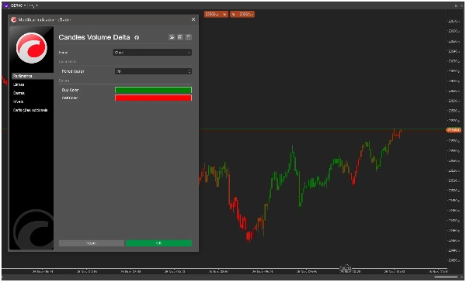466x282 pixels.
Task: Open the GER40 symbol dropdown
Action: coord(18,5)
